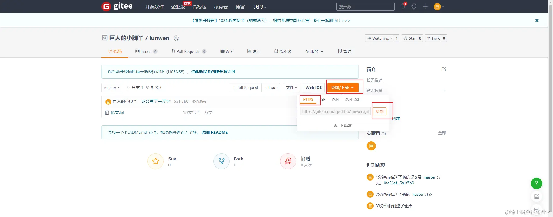553x217 pixels.
Task: Click 0fe26af...5a1f7b0 in recent activity
Action: click(x=399, y=183)
